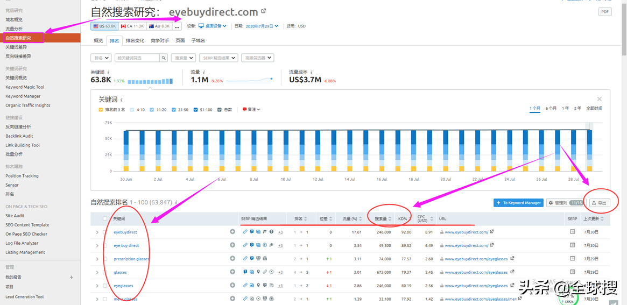Click info icon next to 流量 metric
Image resolution: width=627 pixels, height=305 pixels.
coord(205,73)
